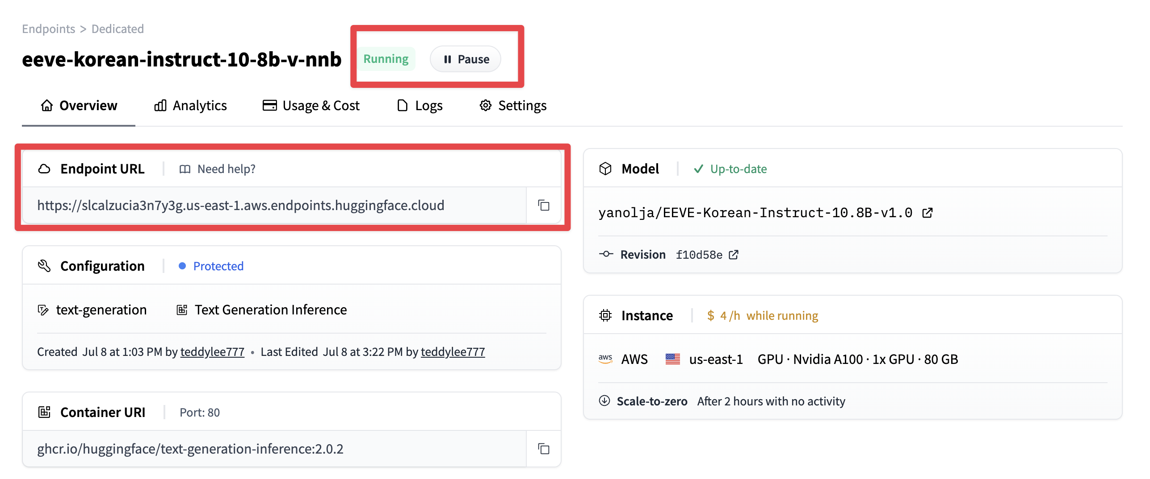The image size is (1150, 479).
Task: Open model page via external link icon
Action: click(x=928, y=213)
